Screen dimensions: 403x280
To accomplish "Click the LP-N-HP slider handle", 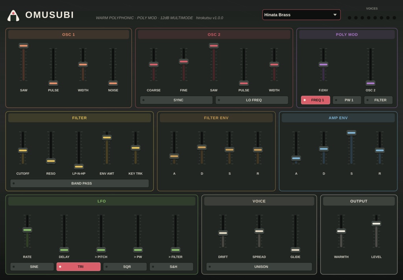I will [x=79, y=166].
